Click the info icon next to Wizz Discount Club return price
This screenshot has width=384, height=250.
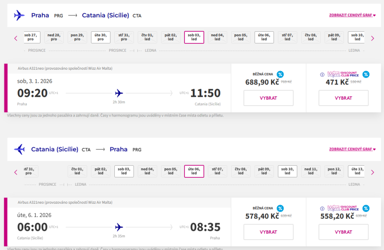322,208
